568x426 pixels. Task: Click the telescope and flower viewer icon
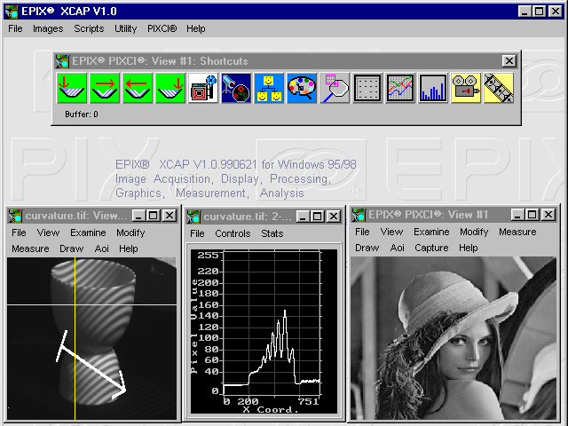point(236,88)
